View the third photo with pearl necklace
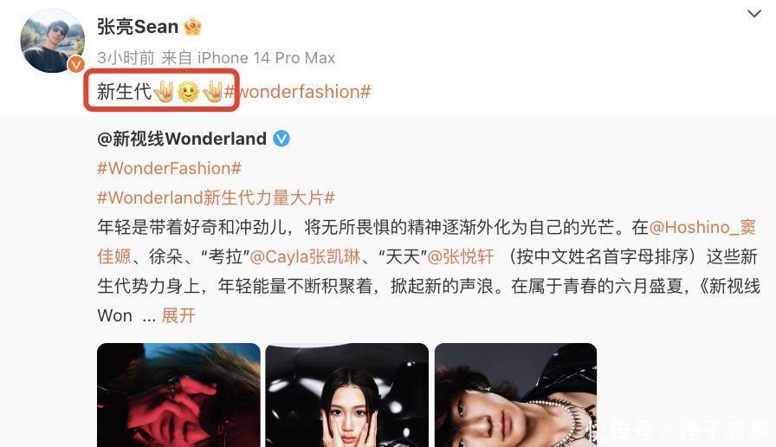The image size is (776, 447). click(515, 395)
